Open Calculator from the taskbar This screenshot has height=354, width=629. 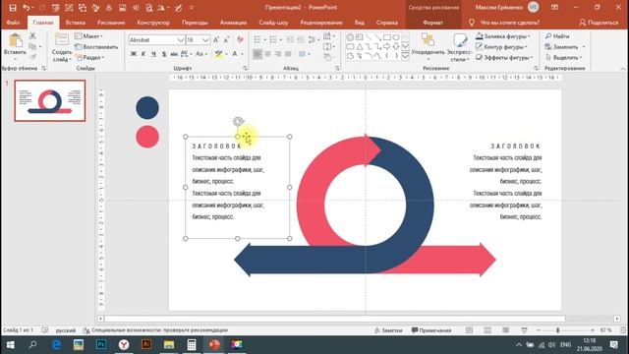[x=192, y=345]
